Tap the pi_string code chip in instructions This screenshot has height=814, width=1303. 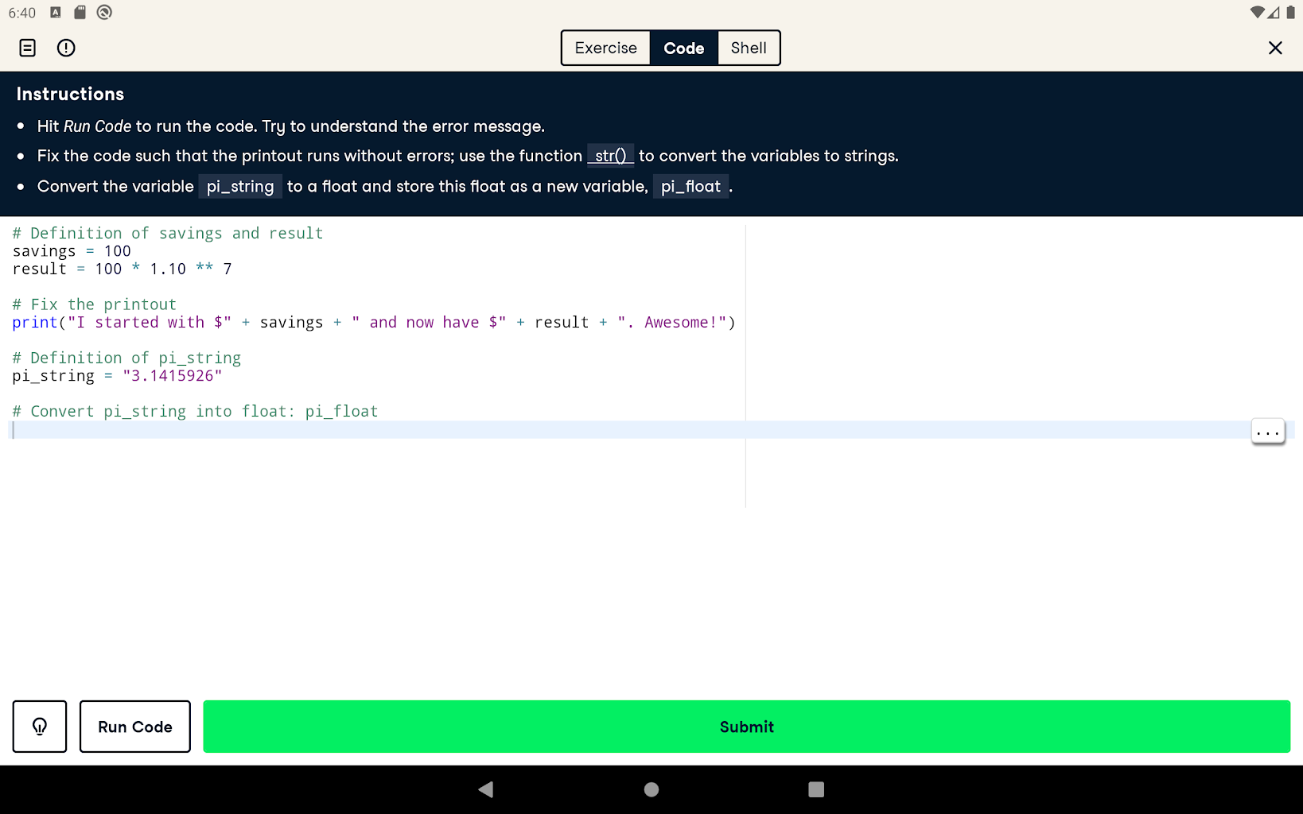point(240,187)
